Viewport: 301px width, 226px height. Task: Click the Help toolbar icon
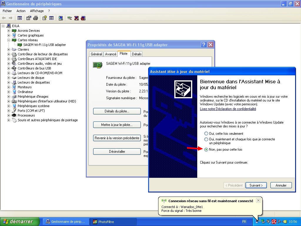click(45, 18)
